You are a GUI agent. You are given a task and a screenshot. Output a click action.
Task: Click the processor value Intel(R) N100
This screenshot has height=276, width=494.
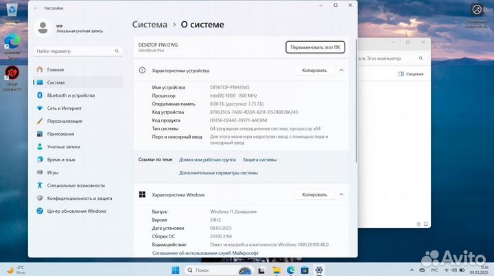[x=233, y=95]
